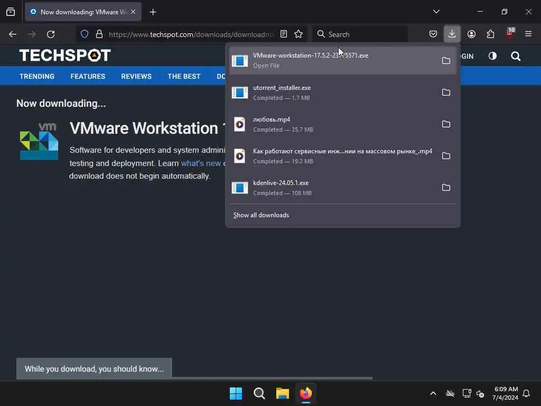Open File Explorer from taskbar
Screen dimensions: 541x406
pos(282,393)
